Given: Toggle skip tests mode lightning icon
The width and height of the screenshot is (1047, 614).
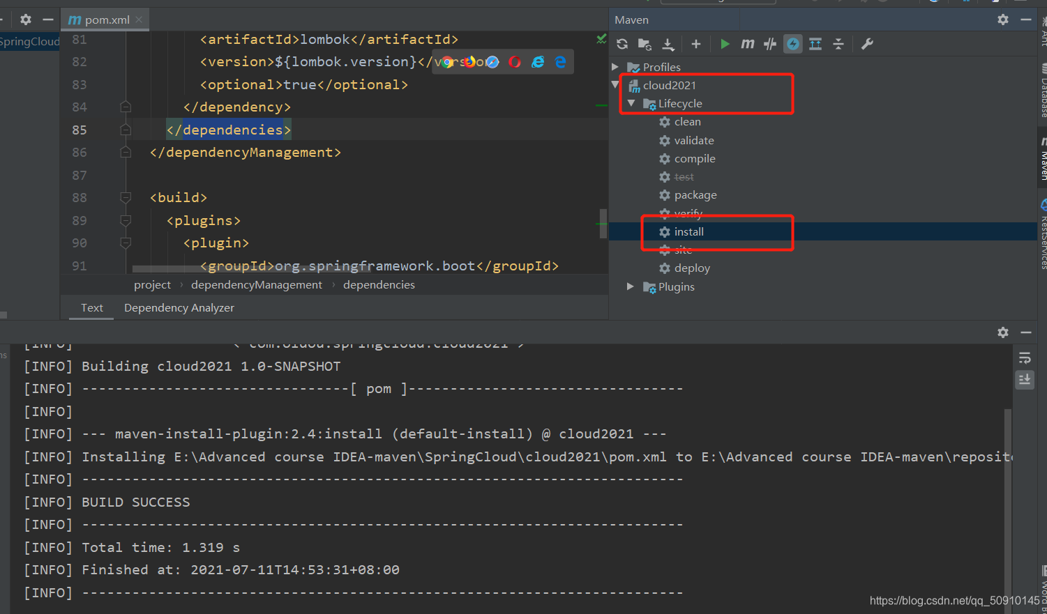Looking at the screenshot, I should pos(793,44).
